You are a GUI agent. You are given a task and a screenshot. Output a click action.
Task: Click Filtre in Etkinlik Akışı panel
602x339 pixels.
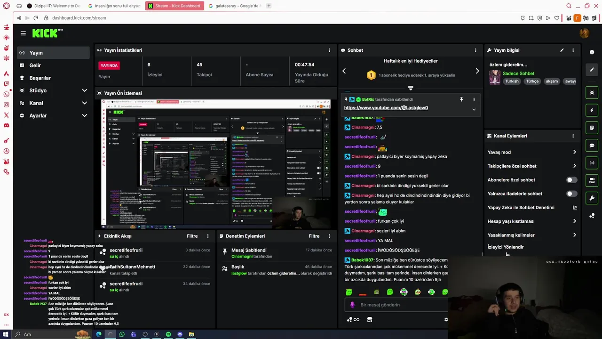192,236
